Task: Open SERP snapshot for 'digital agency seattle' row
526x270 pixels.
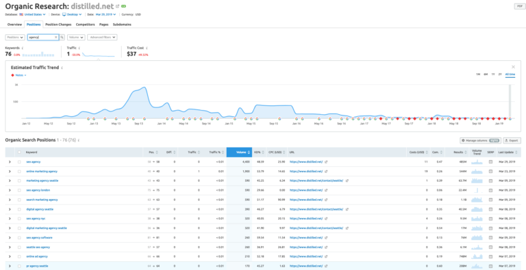Action: pos(490,209)
